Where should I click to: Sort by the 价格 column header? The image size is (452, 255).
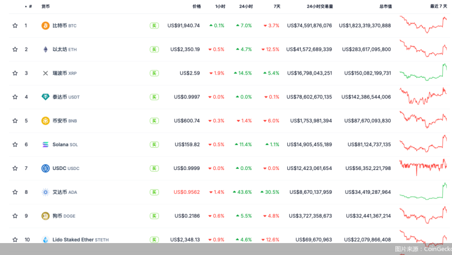point(196,6)
